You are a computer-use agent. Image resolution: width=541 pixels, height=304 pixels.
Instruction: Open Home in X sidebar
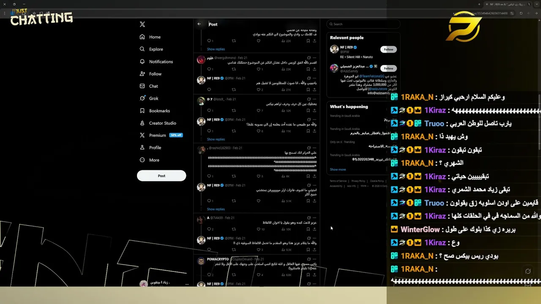tap(150, 37)
